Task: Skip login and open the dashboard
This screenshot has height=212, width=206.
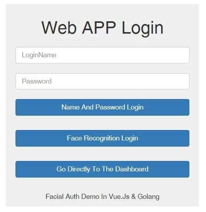Action: coord(102,169)
